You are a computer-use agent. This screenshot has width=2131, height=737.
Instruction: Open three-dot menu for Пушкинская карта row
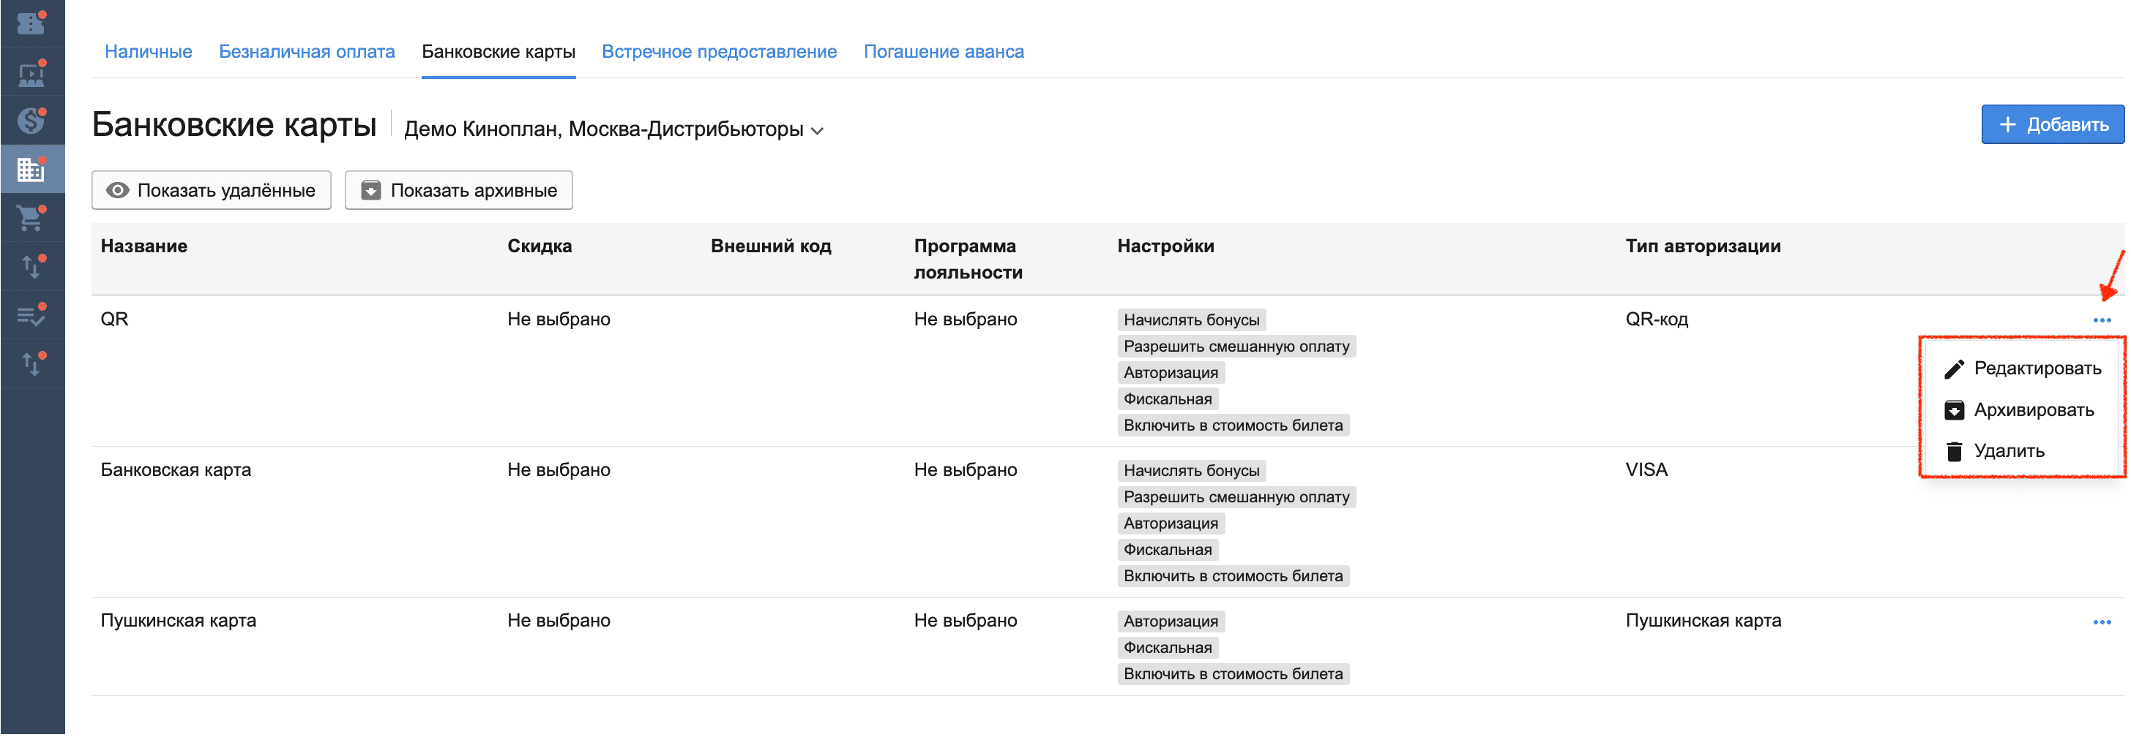2101,622
